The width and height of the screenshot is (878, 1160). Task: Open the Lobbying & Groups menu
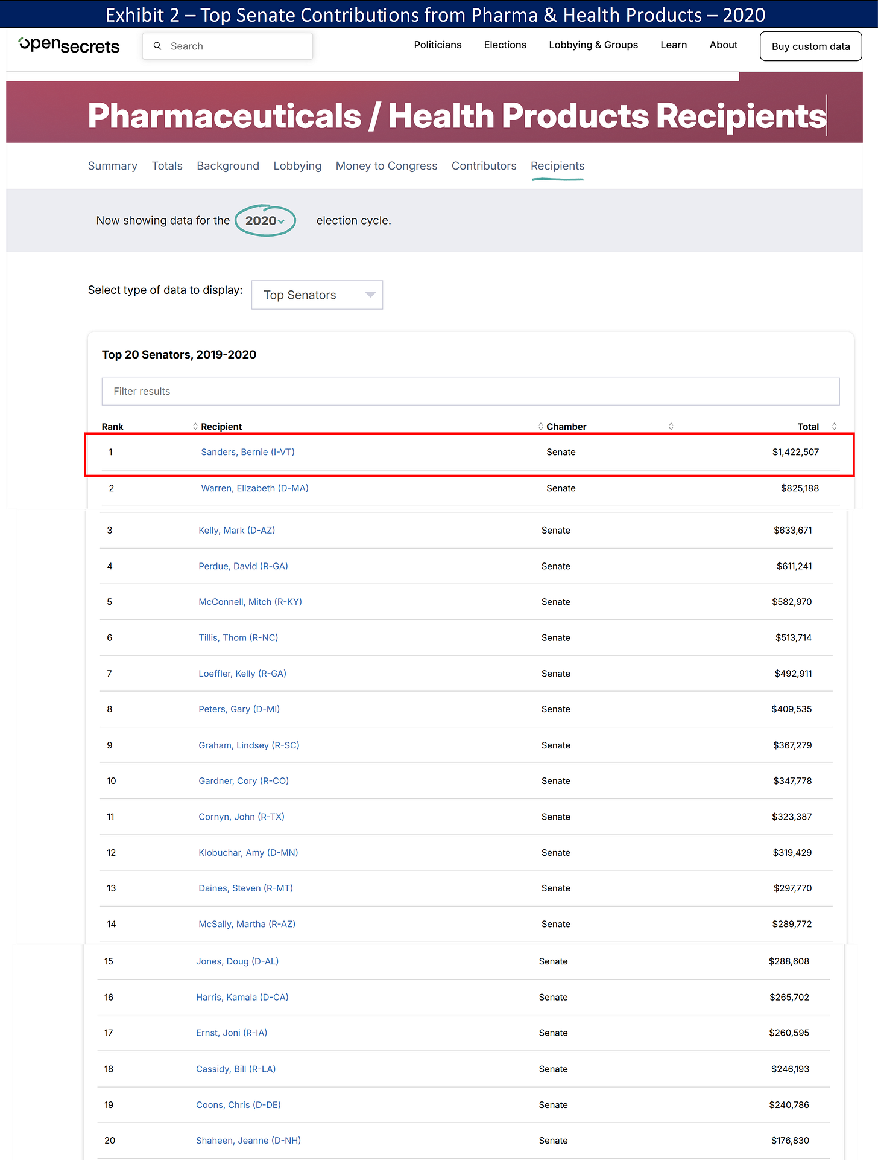coord(593,45)
